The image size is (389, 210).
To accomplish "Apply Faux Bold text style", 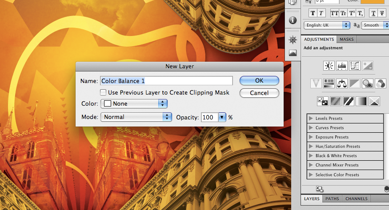I will click(313, 13).
